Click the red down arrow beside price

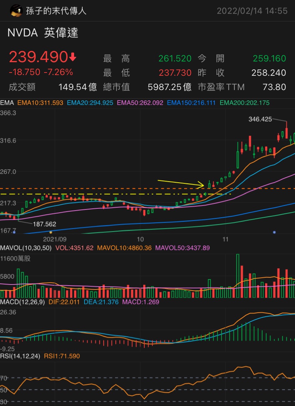tap(73, 57)
